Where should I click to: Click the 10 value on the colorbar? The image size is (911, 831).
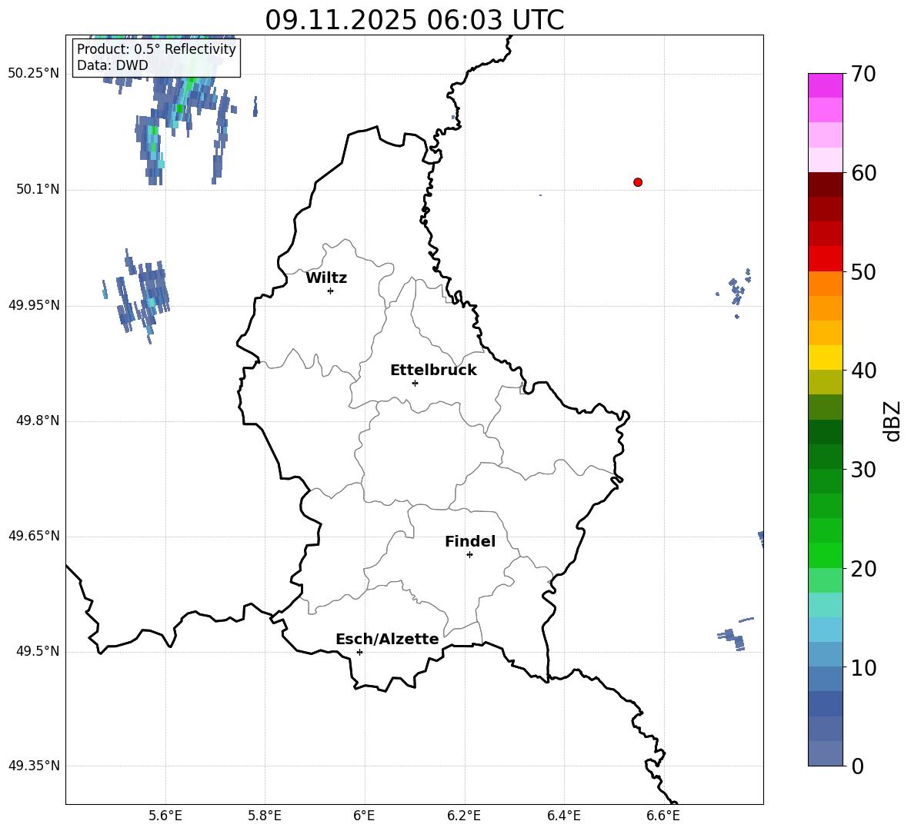coord(863,668)
